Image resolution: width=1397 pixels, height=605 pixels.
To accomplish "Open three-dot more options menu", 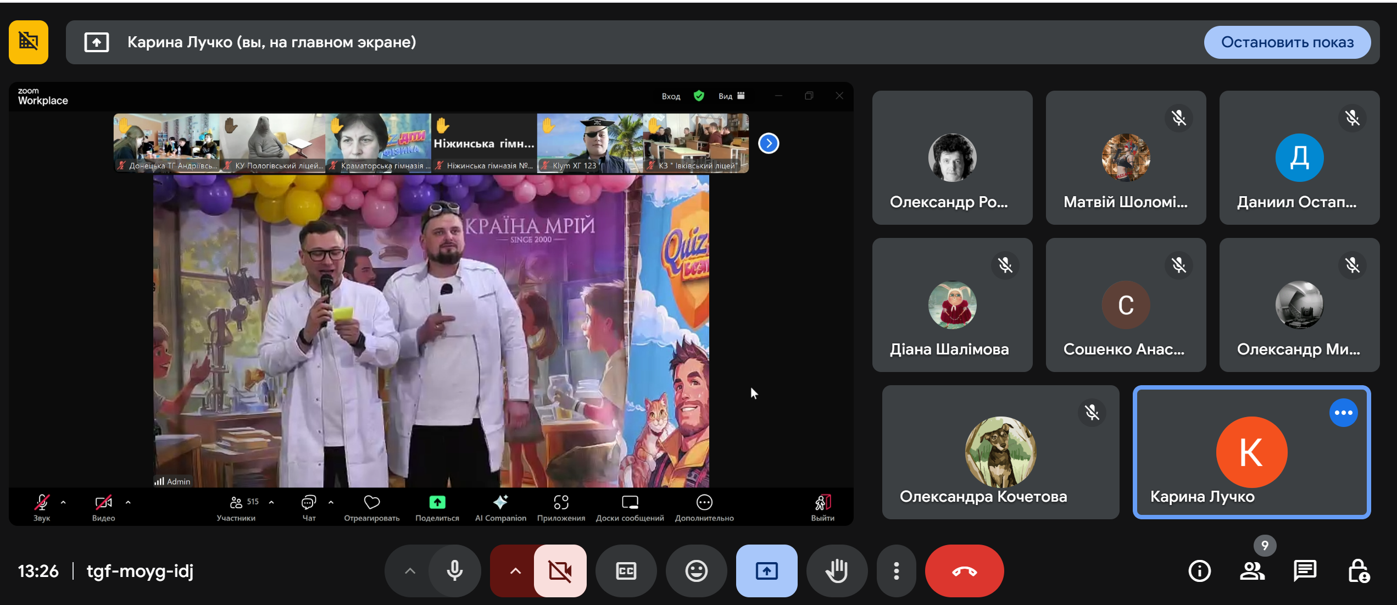I will (896, 571).
